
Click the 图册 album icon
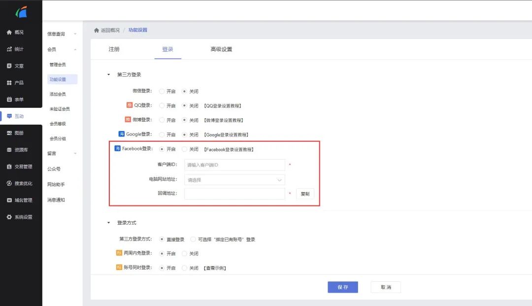pyautogui.click(x=9, y=133)
